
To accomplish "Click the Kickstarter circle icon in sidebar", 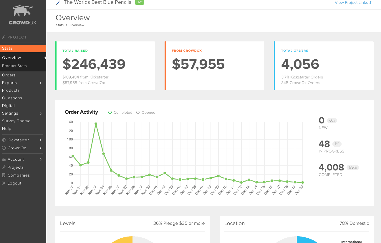I will tap(4, 140).
